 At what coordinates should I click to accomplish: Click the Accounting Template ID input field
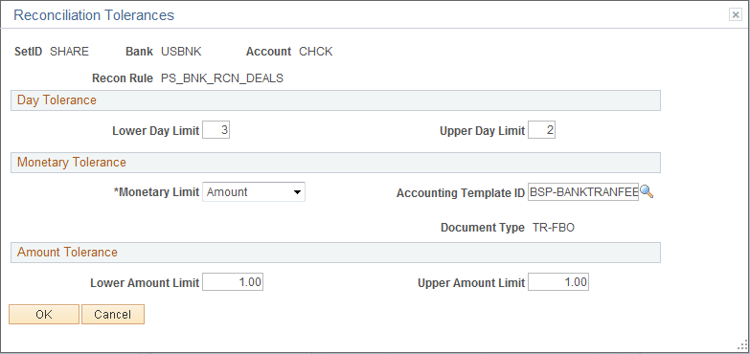click(x=583, y=192)
